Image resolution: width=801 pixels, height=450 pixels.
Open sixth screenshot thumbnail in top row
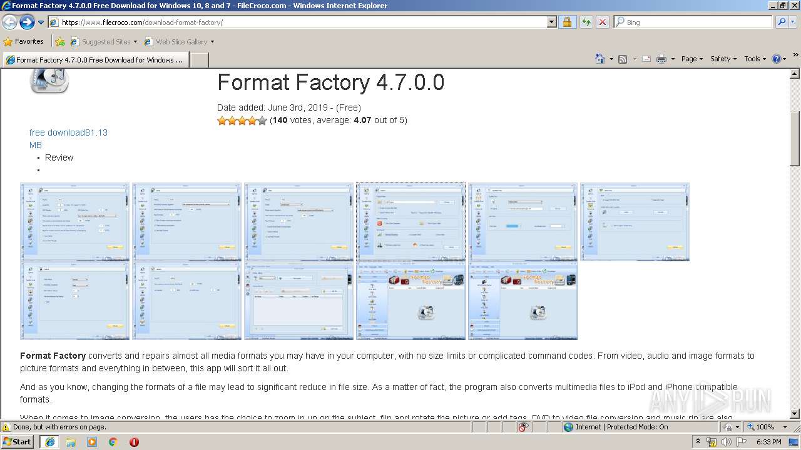point(635,222)
